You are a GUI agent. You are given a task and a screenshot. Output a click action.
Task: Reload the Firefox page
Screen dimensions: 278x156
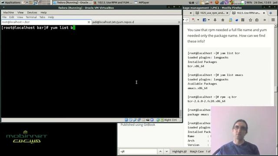pos(187,20)
